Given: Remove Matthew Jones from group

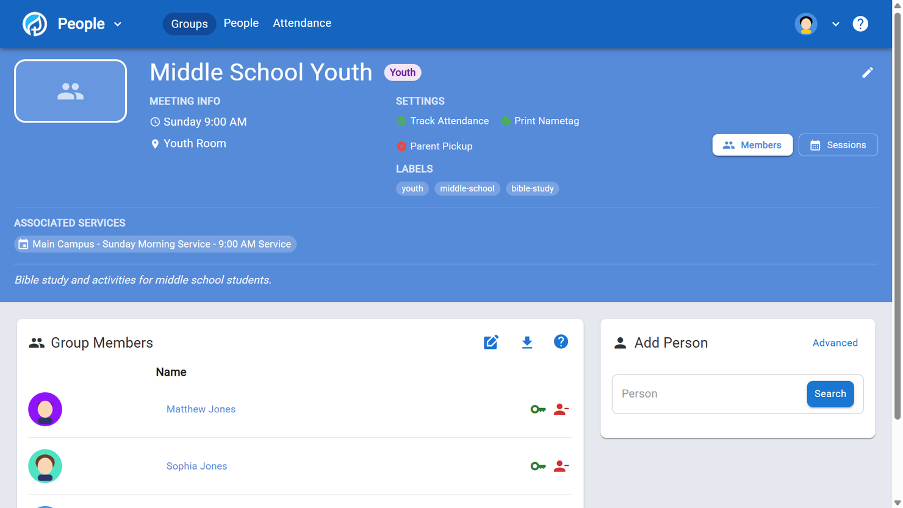Looking at the screenshot, I should click(561, 409).
